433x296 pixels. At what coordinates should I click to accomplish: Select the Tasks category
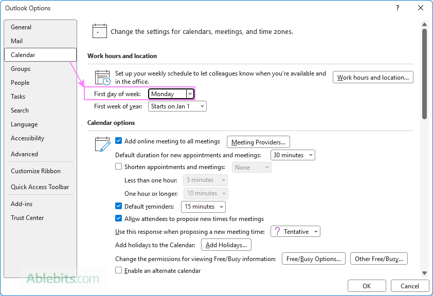point(40,96)
